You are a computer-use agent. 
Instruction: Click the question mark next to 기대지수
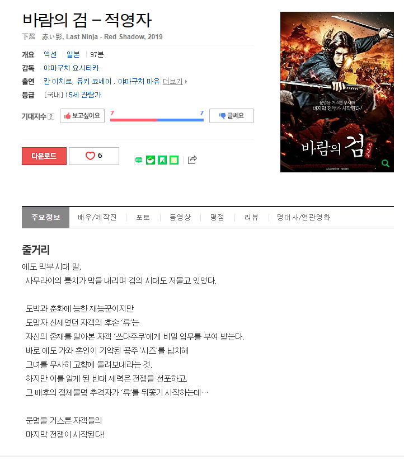[x=51, y=116]
